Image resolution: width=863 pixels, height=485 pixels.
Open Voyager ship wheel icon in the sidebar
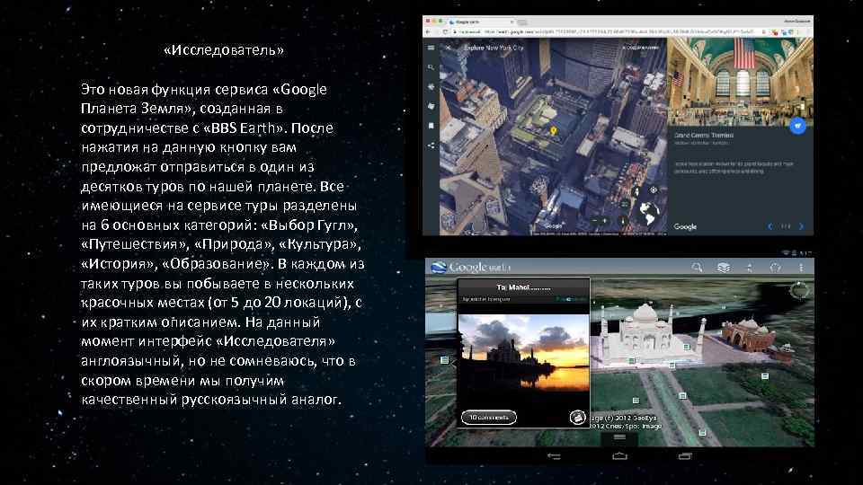431,87
